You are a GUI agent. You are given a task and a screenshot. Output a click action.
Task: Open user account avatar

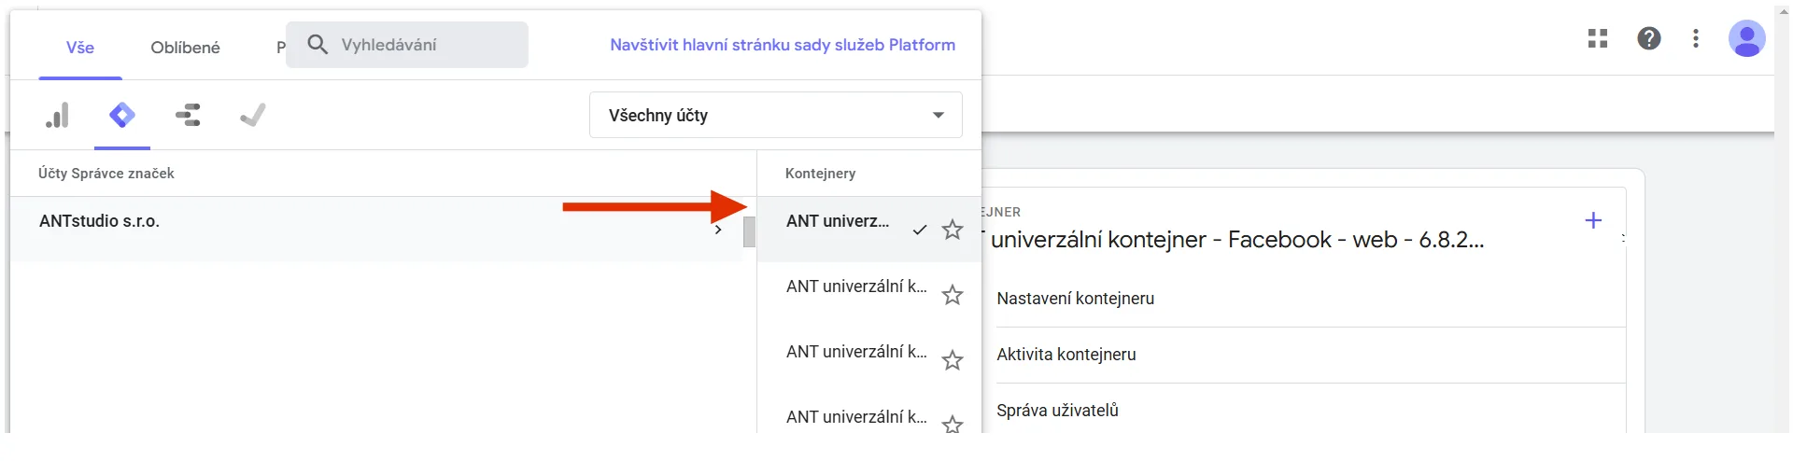tap(1746, 38)
